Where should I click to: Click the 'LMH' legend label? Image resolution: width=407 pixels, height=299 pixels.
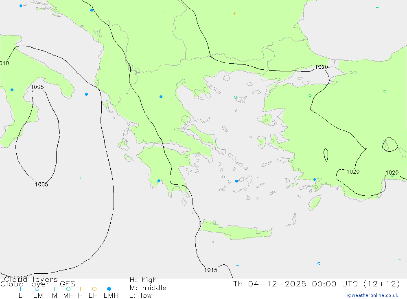point(111,296)
